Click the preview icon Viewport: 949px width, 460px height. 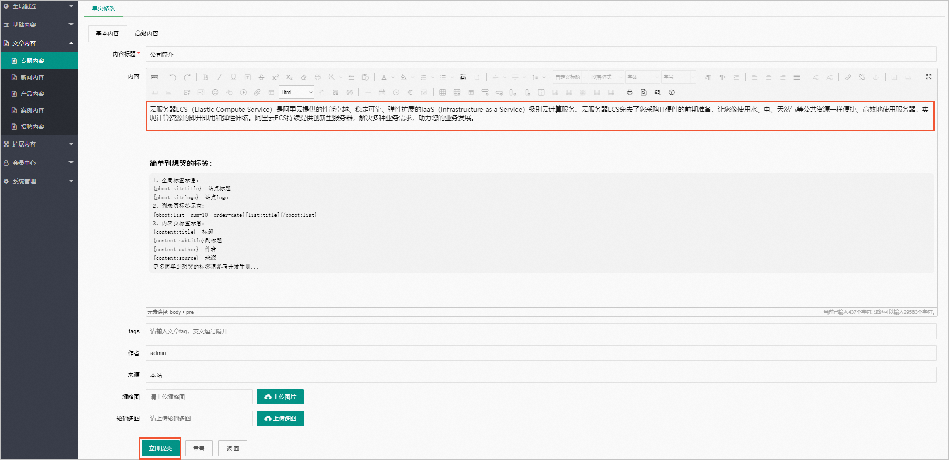pyautogui.click(x=643, y=92)
